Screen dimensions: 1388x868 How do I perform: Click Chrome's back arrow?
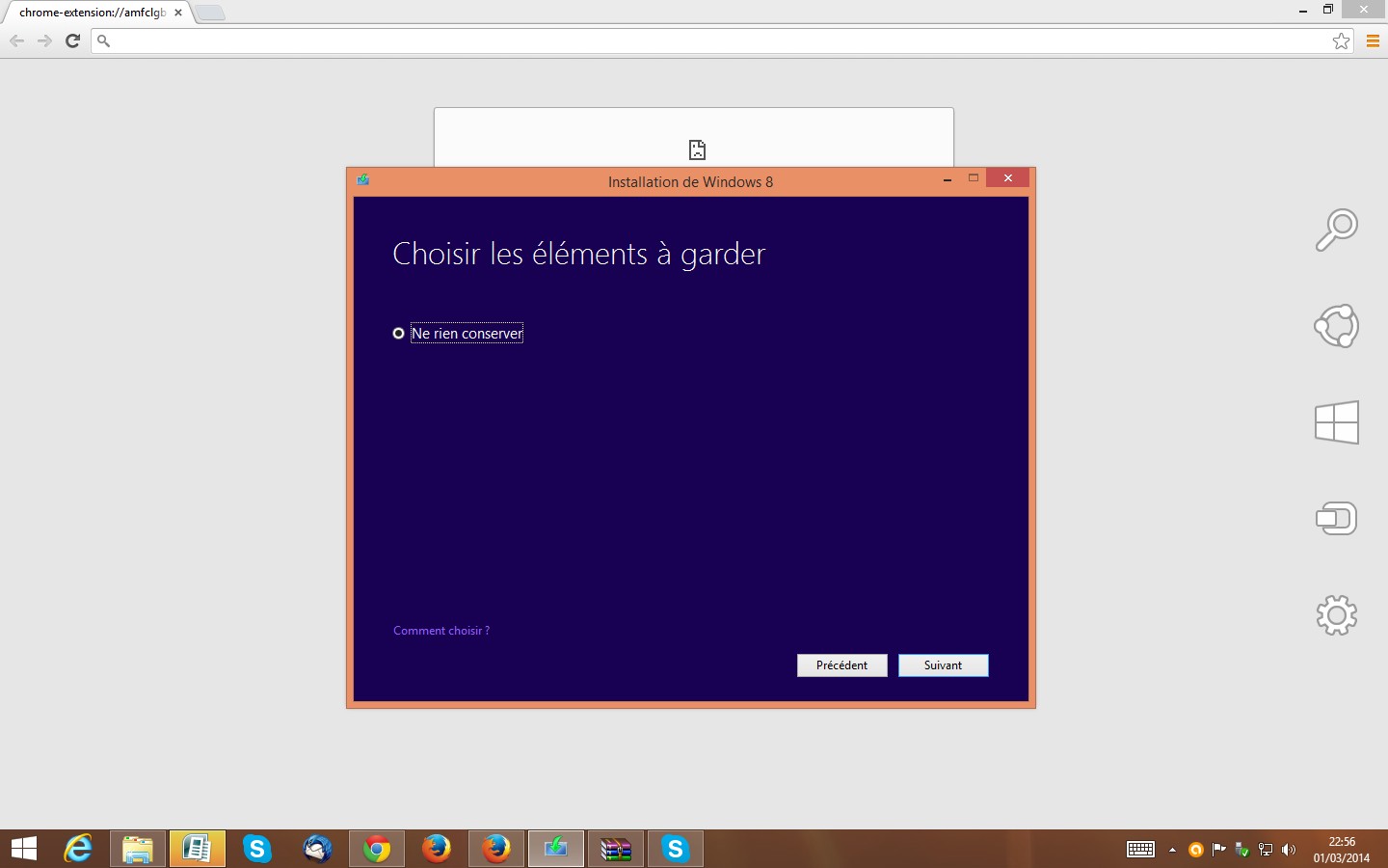tap(16, 41)
